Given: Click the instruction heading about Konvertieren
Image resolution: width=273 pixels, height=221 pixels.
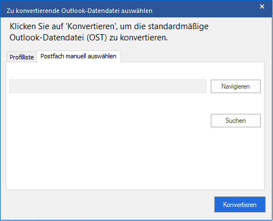Looking at the screenshot, I should [x=109, y=32].
